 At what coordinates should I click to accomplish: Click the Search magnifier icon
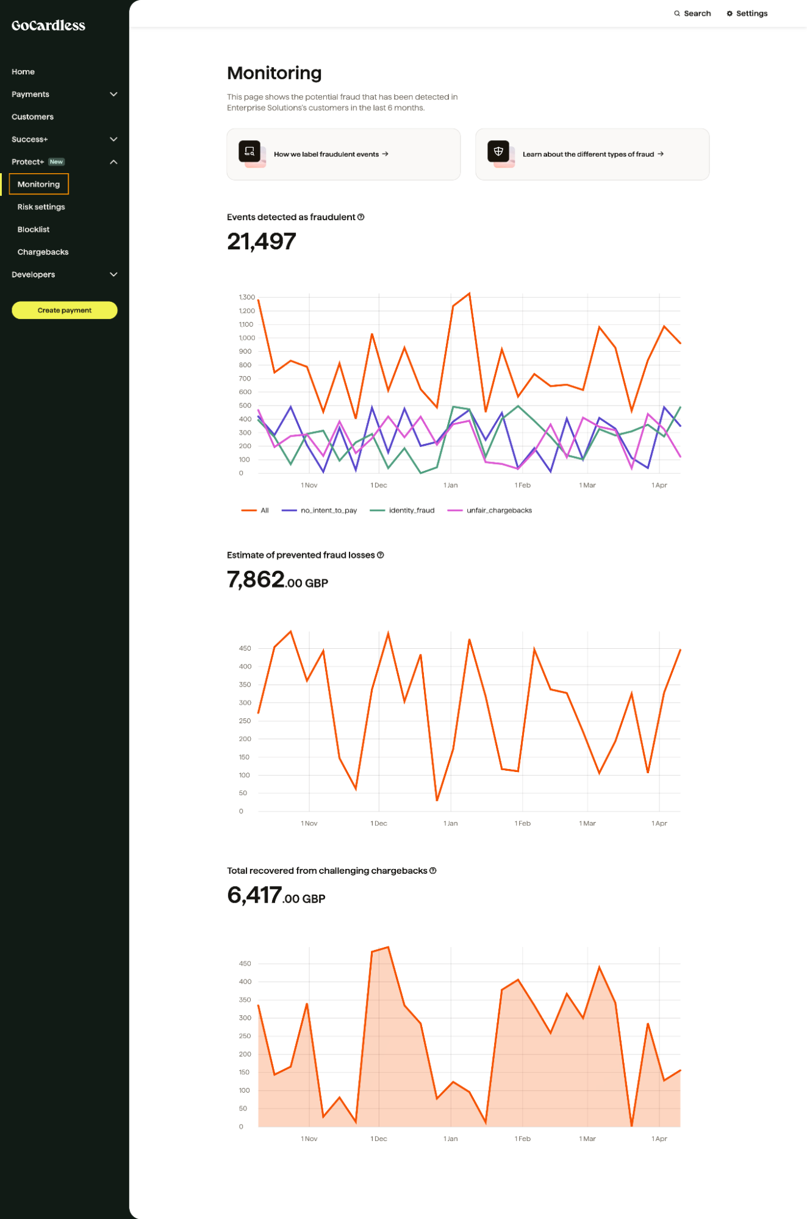point(676,13)
